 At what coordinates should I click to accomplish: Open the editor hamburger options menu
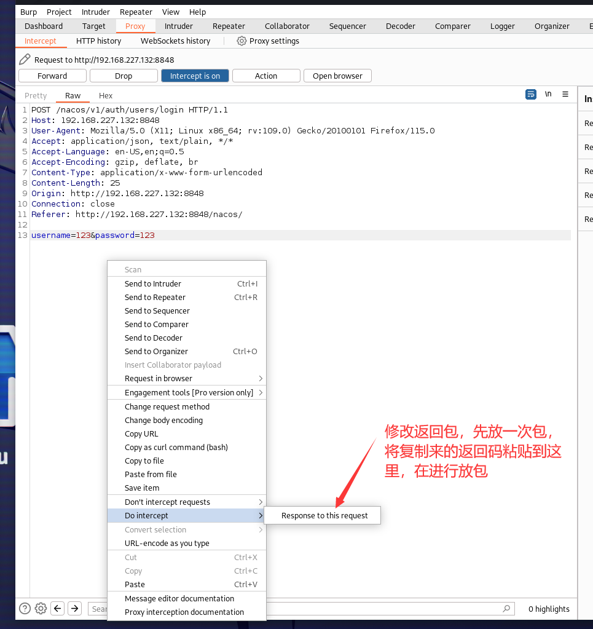565,94
